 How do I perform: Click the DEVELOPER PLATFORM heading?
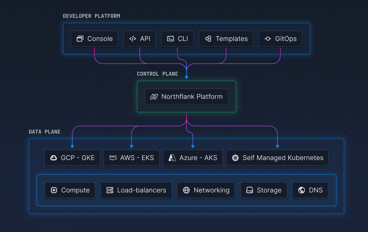91,16
